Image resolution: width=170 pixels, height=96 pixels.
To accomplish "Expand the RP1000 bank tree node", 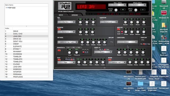I will point(6,8).
